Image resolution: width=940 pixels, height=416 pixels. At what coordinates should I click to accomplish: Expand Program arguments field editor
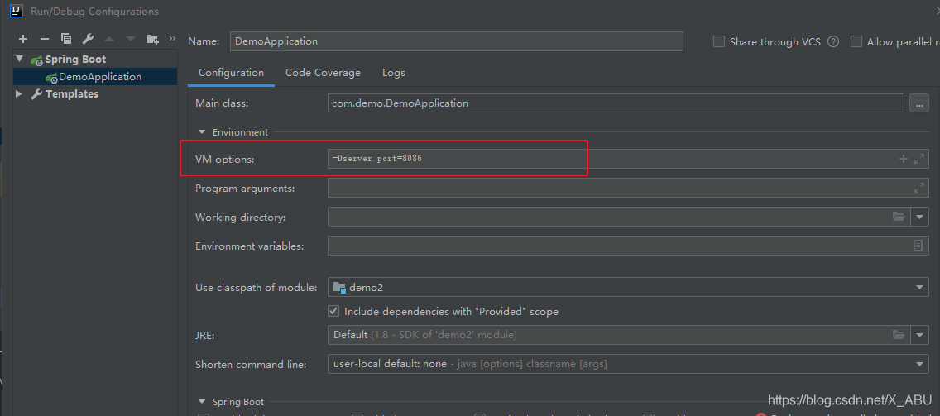[x=919, y=189]
